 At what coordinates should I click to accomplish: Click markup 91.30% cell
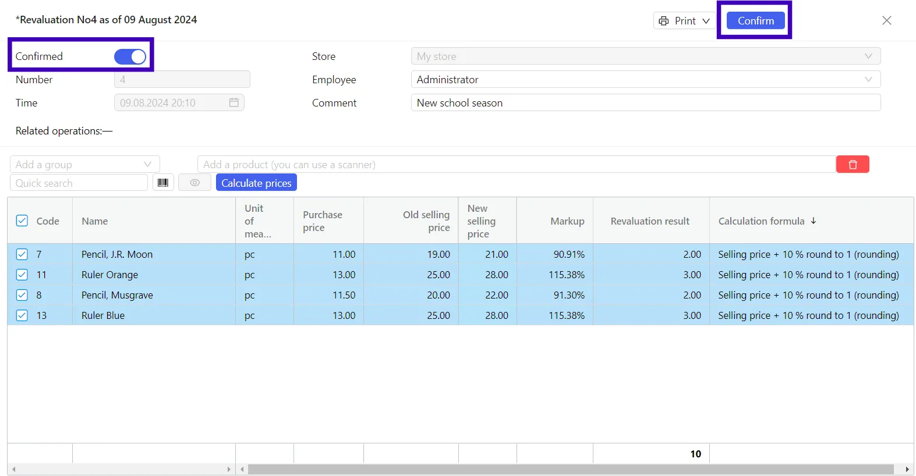click(554, 295)
